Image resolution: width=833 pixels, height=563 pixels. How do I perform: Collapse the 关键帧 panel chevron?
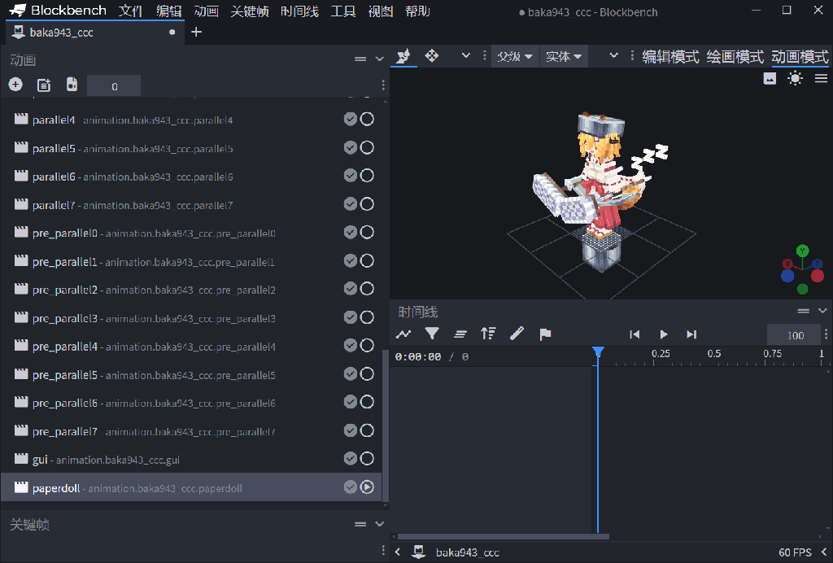coord(379,525)
